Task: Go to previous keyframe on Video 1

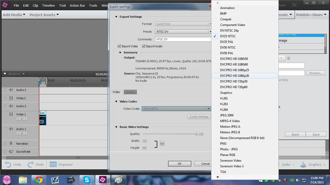Action: pos(18,119)
